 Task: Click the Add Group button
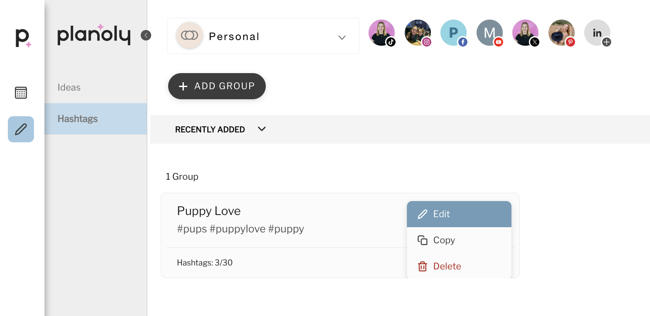pos(217,86)
